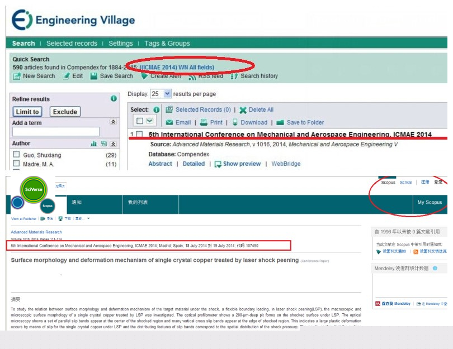Click the Save to Folder icon
453x349 pixels.
tap(280, 122)
